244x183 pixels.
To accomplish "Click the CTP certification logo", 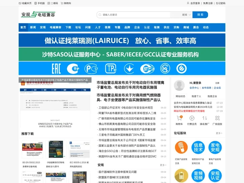I will [x=73, y=68].
